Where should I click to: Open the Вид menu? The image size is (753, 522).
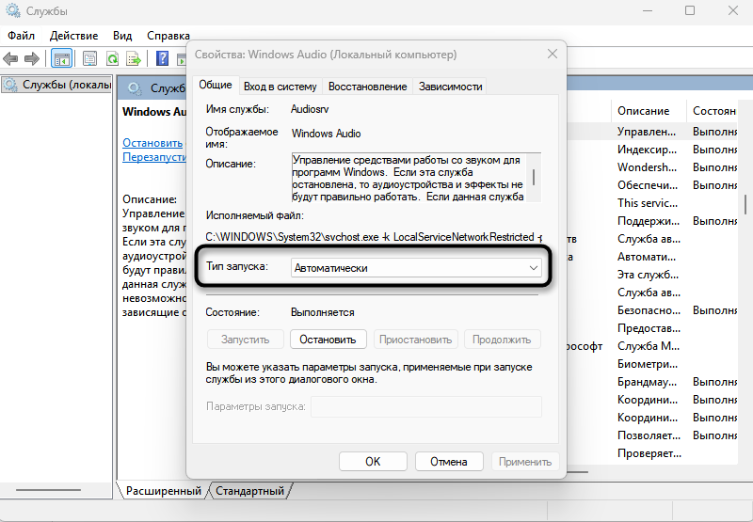tap(122, 36)
